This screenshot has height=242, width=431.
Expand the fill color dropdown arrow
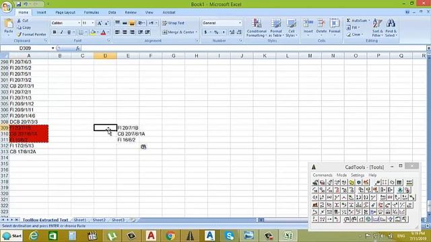pos(97,32)
